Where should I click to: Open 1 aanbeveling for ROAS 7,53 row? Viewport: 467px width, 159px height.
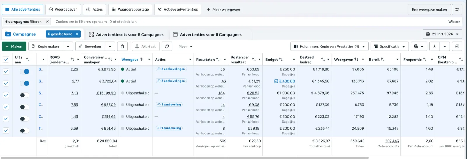(x=169, y=104)
